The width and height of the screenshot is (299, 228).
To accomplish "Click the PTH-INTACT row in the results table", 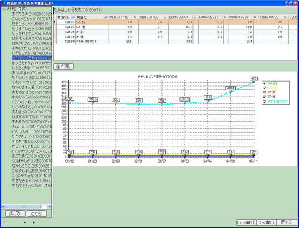I will pos(175,42).
